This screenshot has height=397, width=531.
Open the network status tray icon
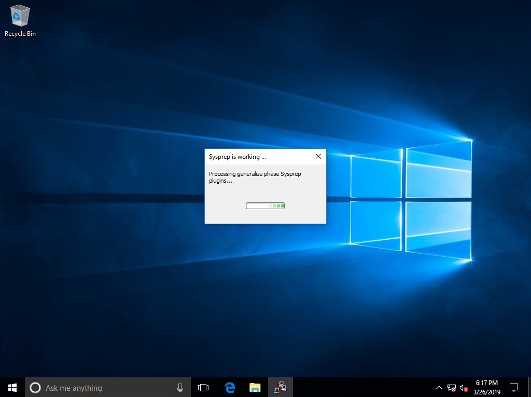(x=452, y=388)
